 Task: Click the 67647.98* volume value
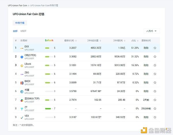click(96, 91)
